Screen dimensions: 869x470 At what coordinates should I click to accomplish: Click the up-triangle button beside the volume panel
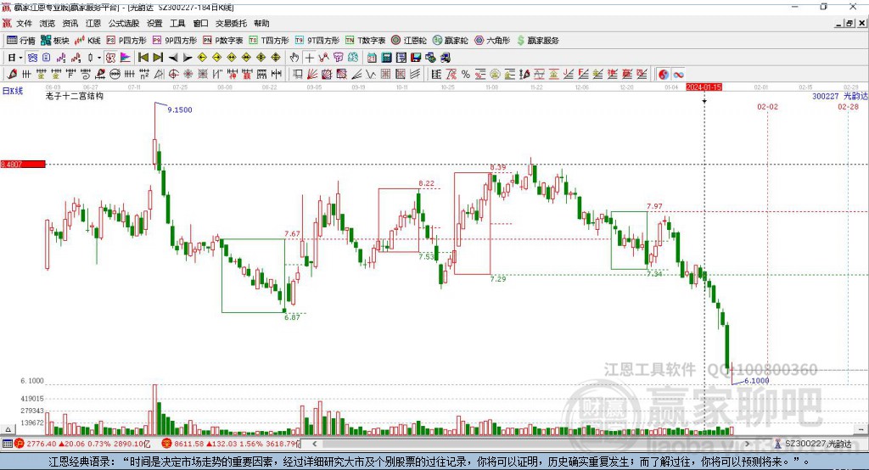8,429
